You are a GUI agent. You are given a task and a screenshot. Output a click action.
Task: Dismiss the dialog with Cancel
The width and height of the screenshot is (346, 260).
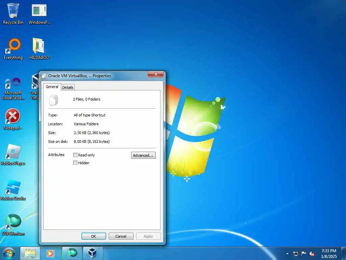(x=121, y=236)
